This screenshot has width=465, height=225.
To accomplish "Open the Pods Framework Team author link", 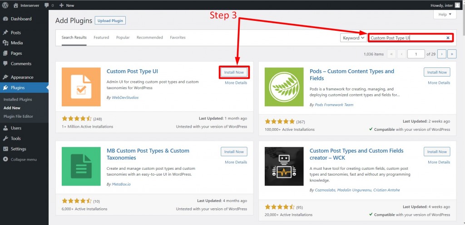I will coord(334,105).
